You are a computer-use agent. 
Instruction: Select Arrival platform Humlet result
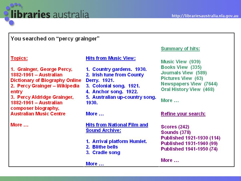point(116,141)
